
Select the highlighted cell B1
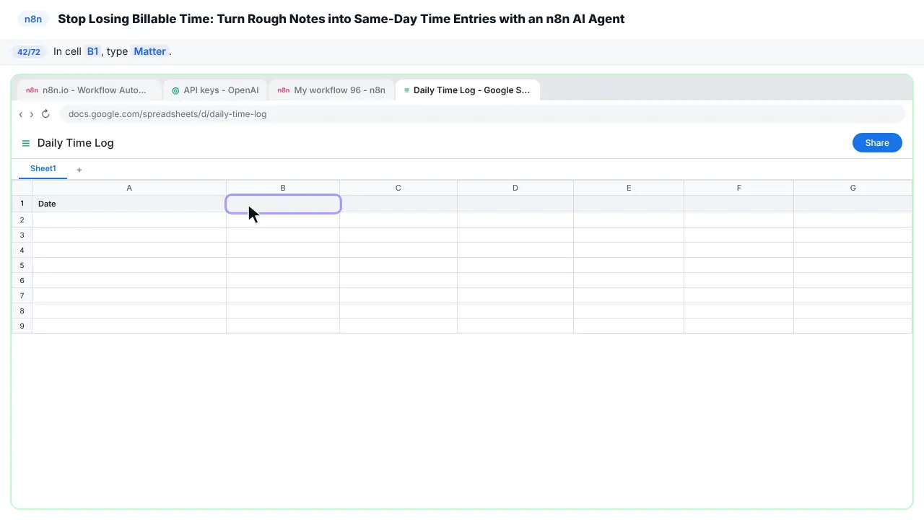point(283,204)
